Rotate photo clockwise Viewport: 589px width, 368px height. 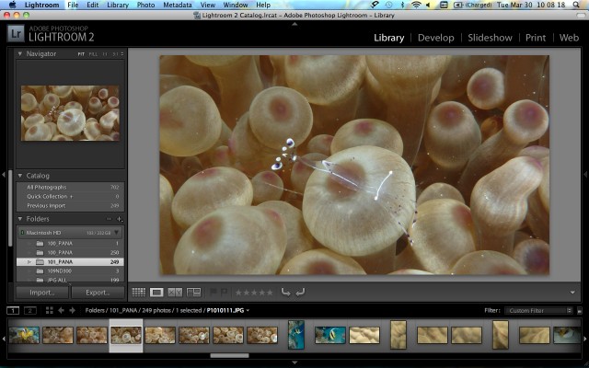pos(300,293)
